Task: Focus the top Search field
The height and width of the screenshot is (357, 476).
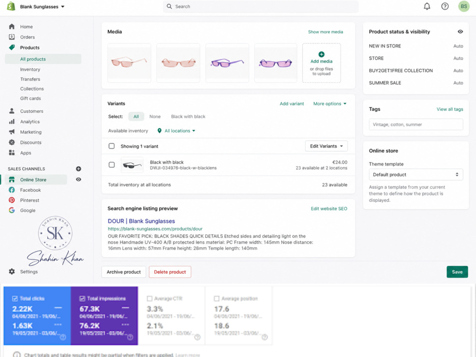Action: tap(261, 6)
